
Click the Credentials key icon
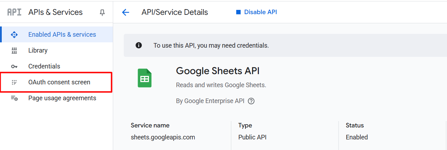(14, 66)
